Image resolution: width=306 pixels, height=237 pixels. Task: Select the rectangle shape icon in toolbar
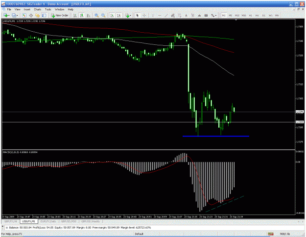pos(206,15)
